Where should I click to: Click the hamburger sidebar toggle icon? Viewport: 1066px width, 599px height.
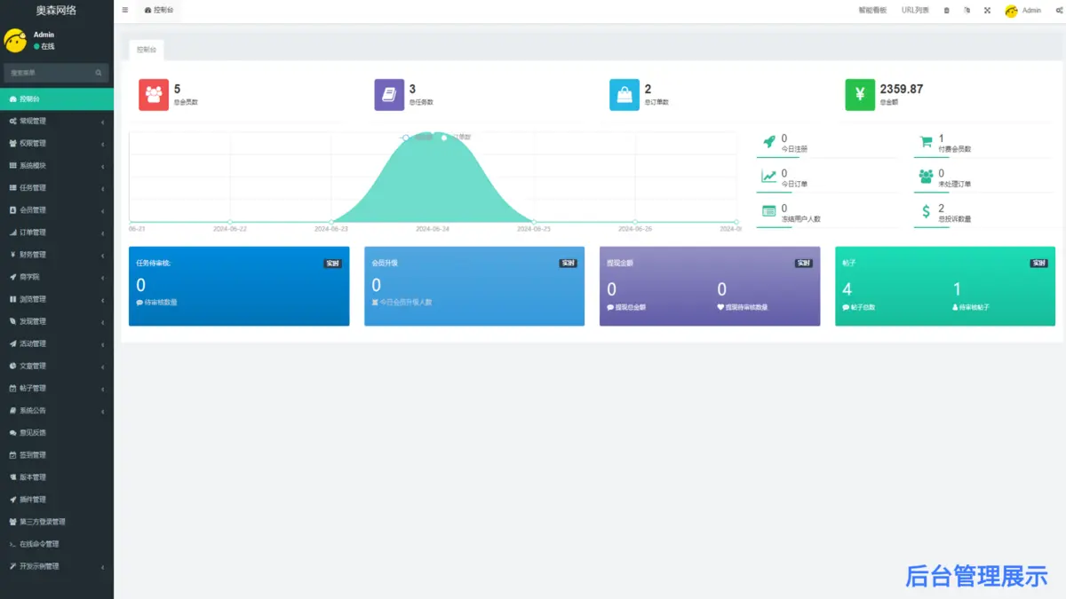point(125,11)
